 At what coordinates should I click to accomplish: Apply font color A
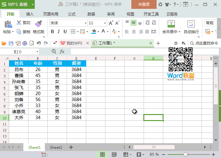(x=103, y=31)
